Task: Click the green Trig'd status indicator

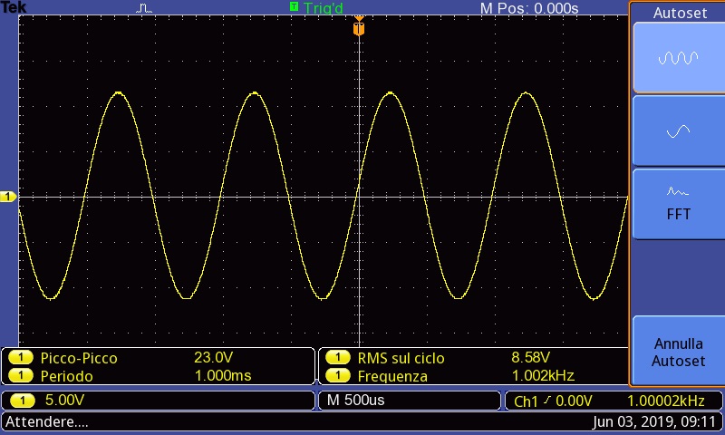Action: (316, 7)
